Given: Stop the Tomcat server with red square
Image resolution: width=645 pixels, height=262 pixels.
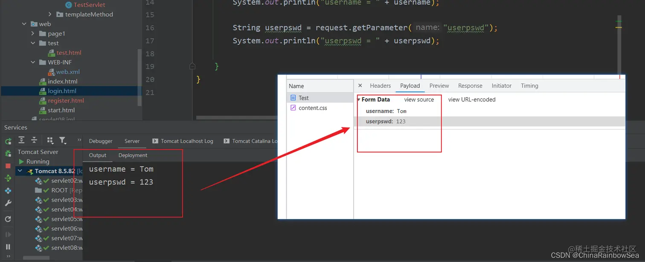Looking at the screenshot, I should tap(8, 166).
